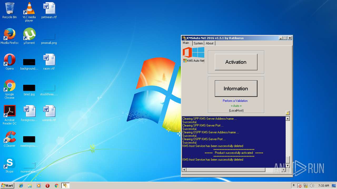Select the usesmb.rtf desktop file

click(x=49, y=113)
